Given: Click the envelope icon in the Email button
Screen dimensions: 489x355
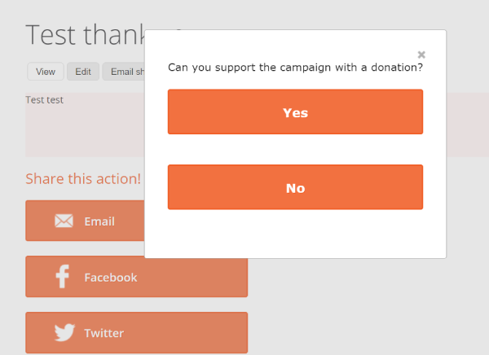Looking at the screenshot, I should (x=64, y=221).
